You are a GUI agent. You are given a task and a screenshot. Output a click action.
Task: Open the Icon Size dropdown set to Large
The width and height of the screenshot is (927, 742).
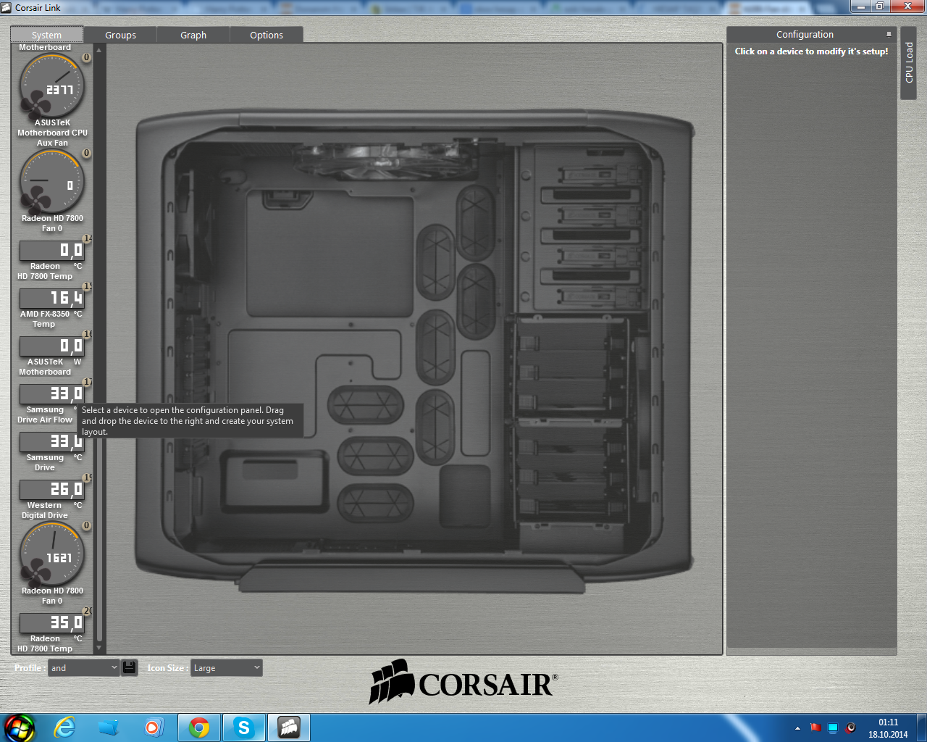click(227, 668)
